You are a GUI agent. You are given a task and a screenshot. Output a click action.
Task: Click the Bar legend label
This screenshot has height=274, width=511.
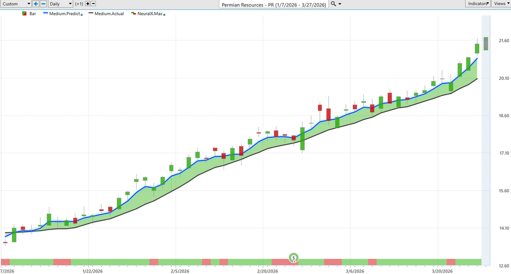(33, 13)
